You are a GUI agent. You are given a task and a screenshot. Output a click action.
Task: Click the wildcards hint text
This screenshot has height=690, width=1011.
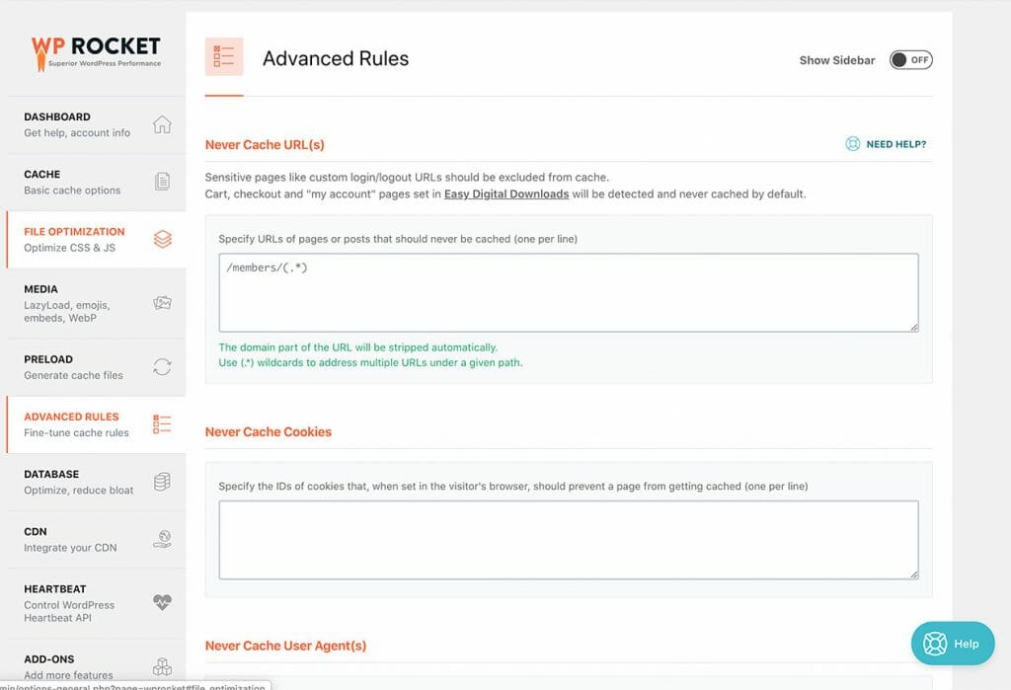tap(370, 362)
